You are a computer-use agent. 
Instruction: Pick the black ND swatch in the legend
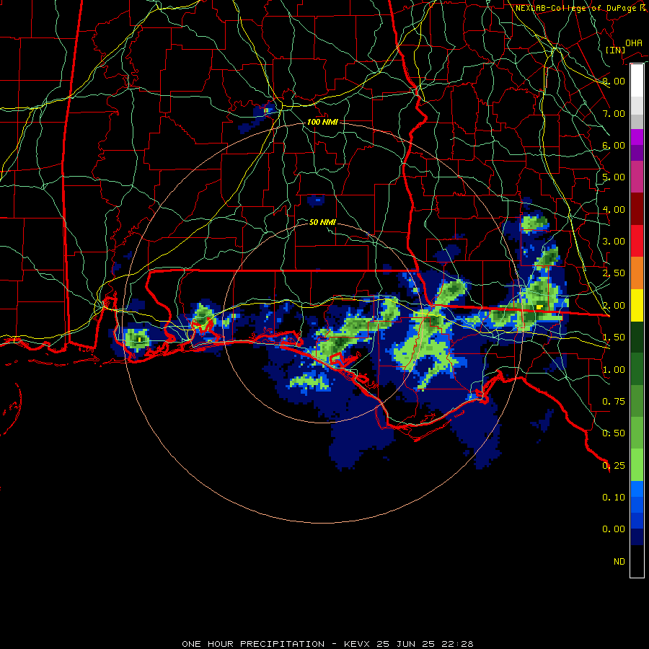[637, 561]
